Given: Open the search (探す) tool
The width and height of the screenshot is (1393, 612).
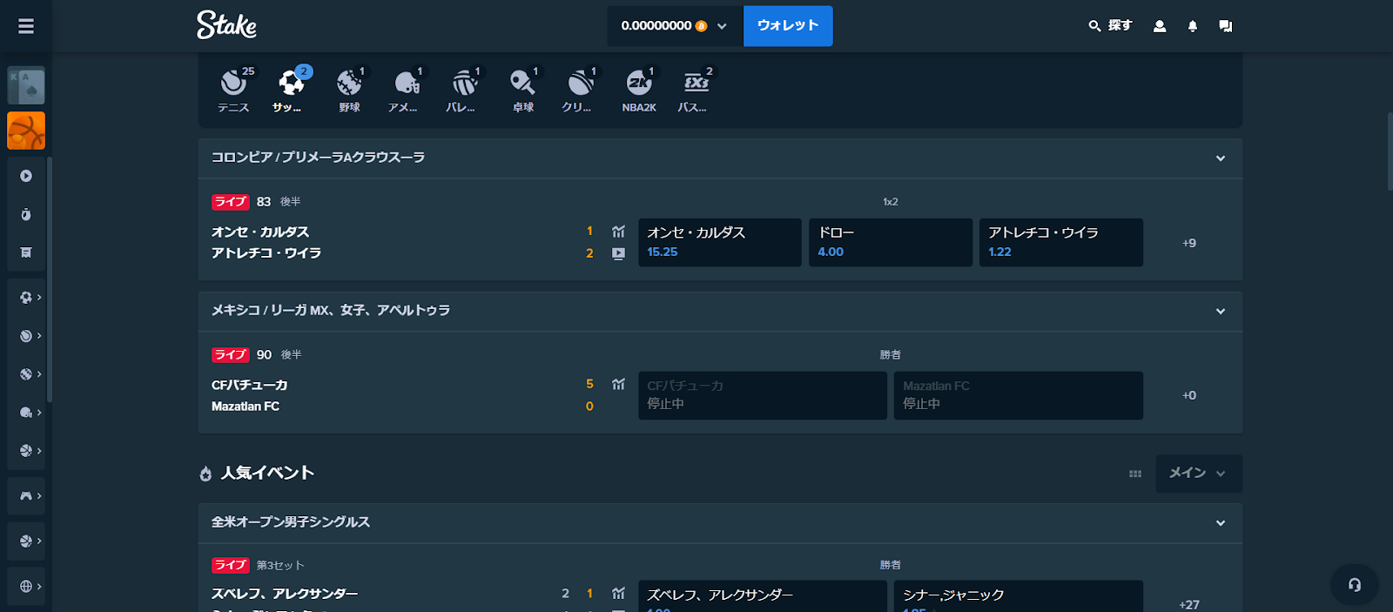Looking at the screenshot, I should point(1110,26).
